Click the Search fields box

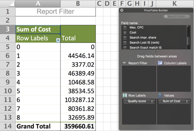(177, 16)
